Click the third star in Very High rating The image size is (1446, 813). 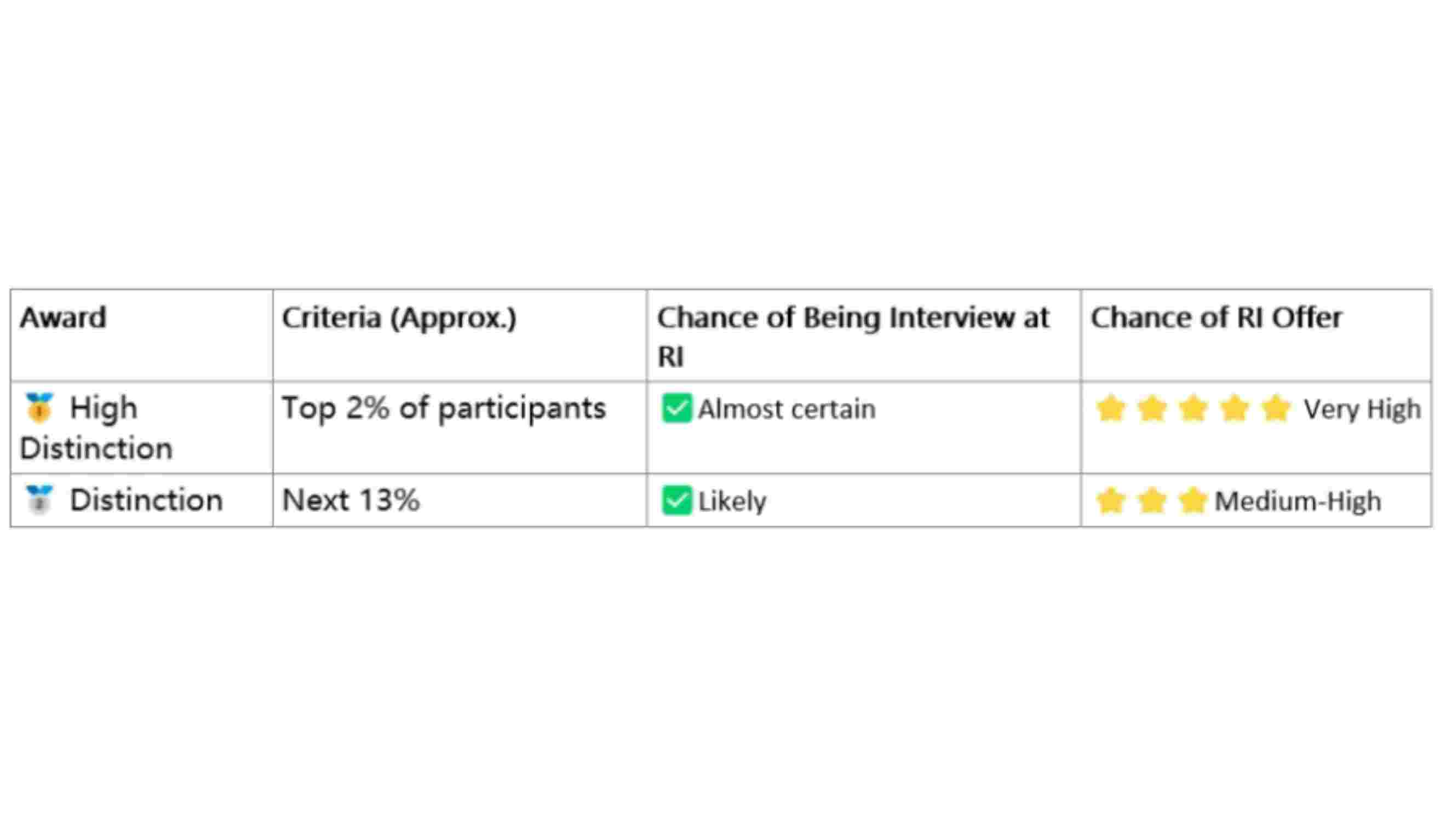point(1193,408)
